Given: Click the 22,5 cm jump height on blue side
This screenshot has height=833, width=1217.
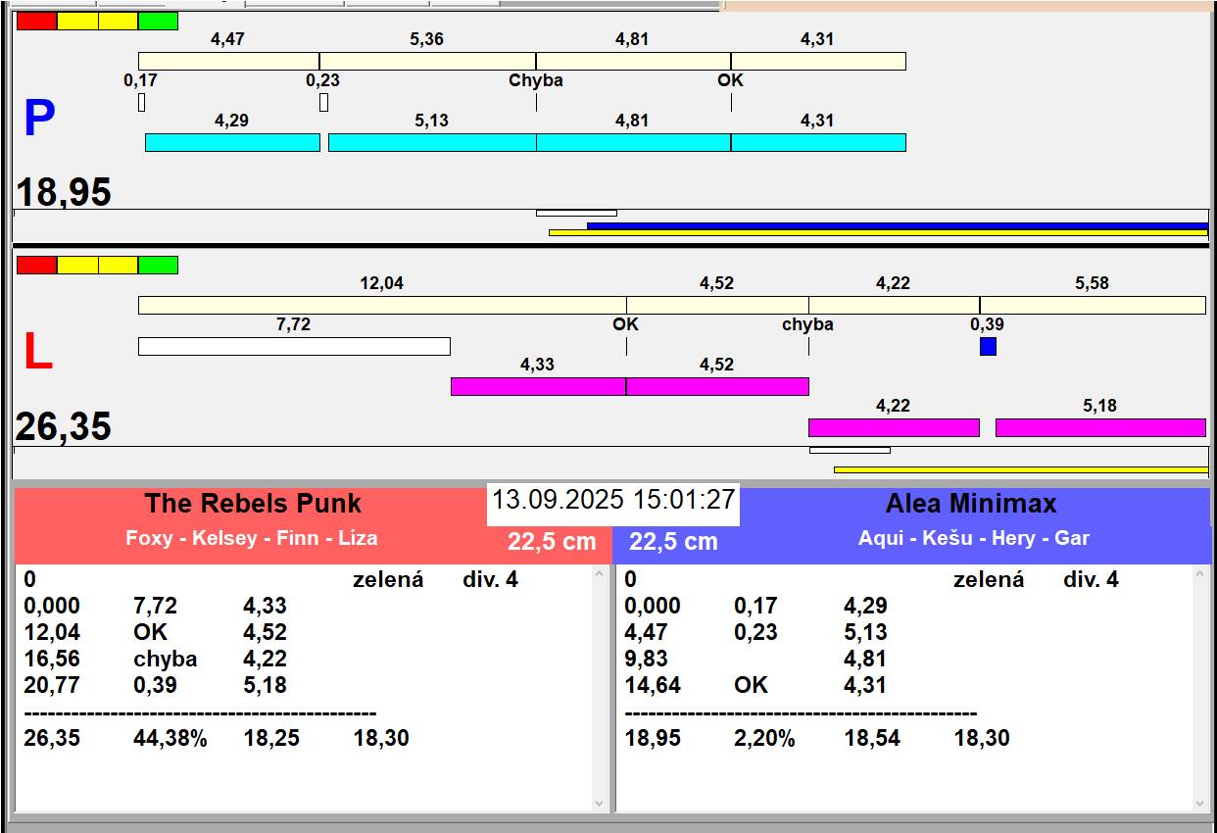Looking at the screenshot, I should (x=673, y=542).
